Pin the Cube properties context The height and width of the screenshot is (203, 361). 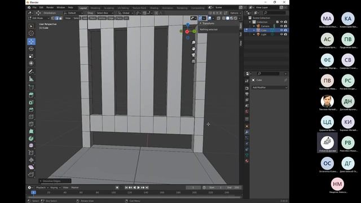coord(286,80)
